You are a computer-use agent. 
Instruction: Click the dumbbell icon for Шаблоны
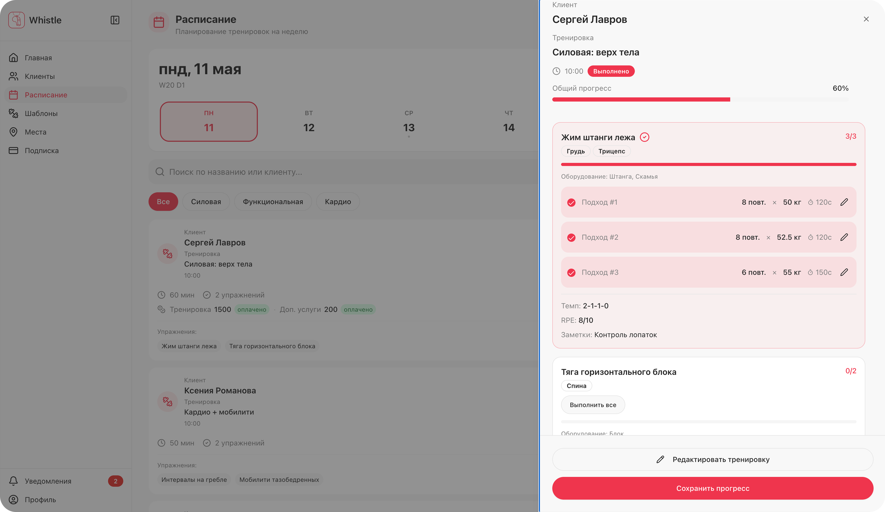13,113
